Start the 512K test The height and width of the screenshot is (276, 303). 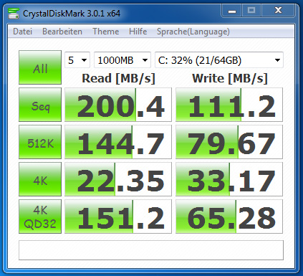click(x=40, y=142)
